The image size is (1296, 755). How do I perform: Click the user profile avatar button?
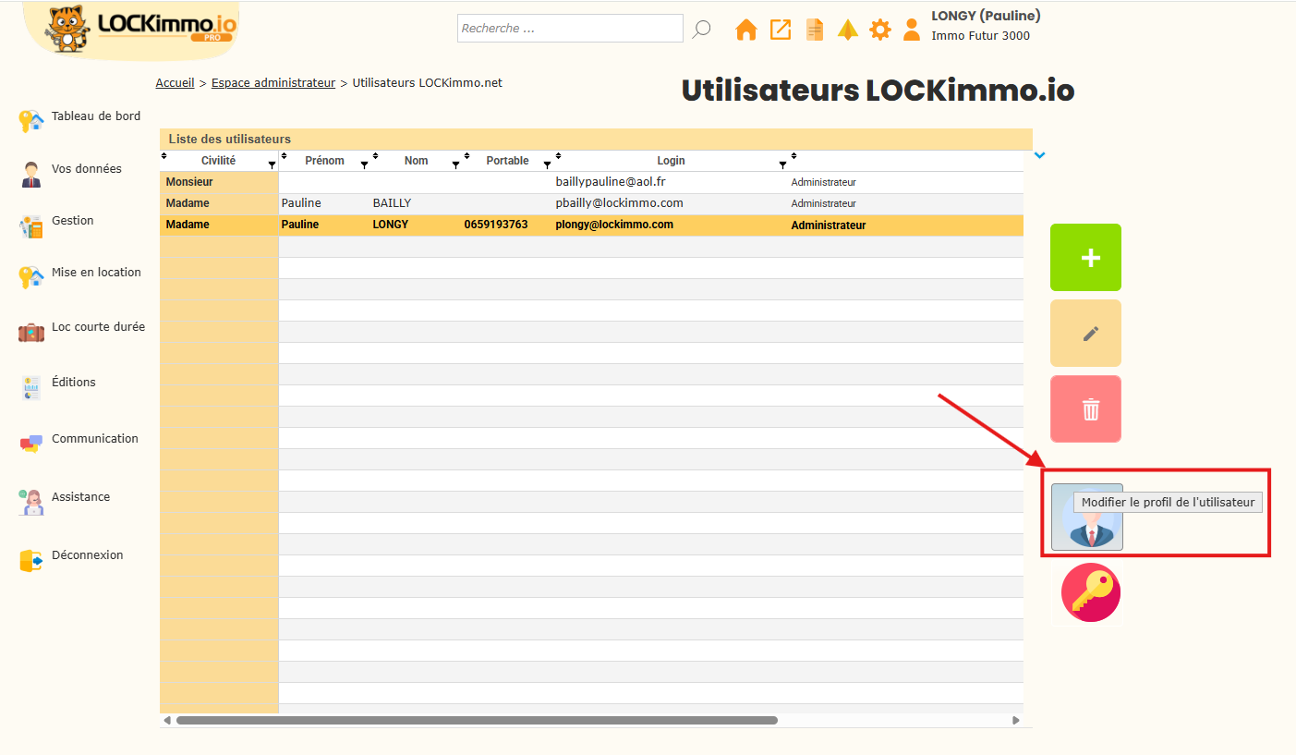click(1086, 517)
